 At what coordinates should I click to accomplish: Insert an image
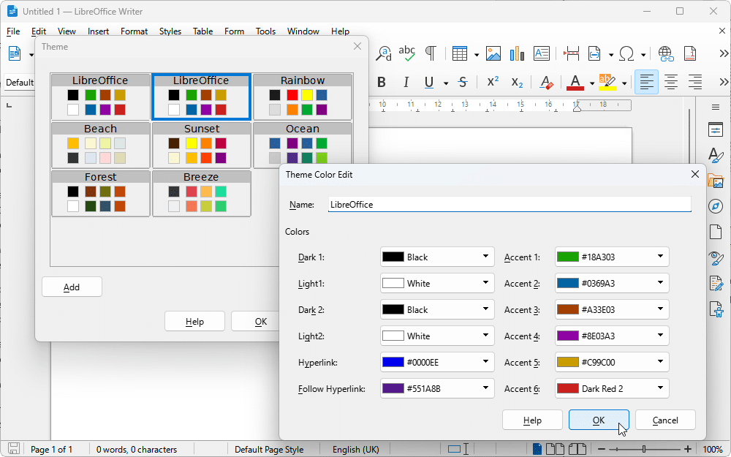pyautogui.click(x=493, y=53)
